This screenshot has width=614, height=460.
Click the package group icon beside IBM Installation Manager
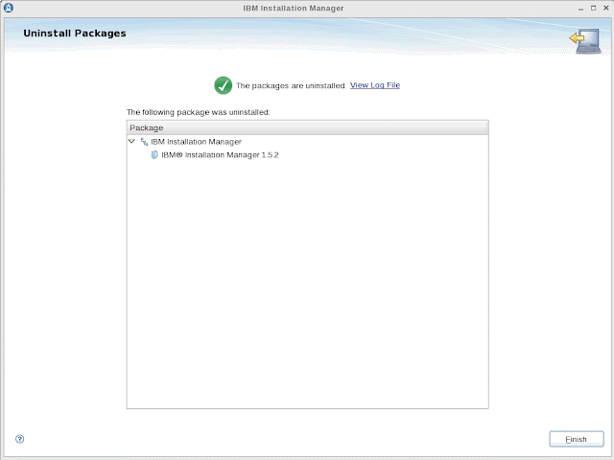click(144, 142)
